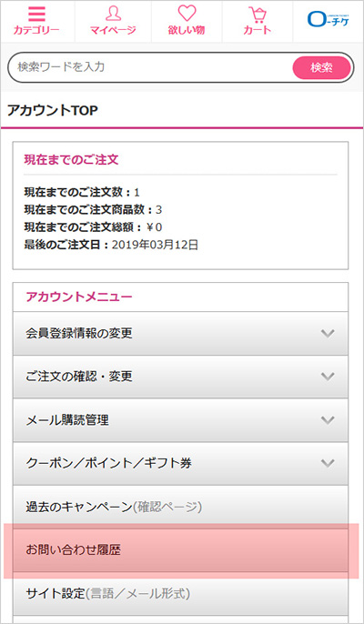Focus the 検索ワードを入力 search field

click(150, 67)
